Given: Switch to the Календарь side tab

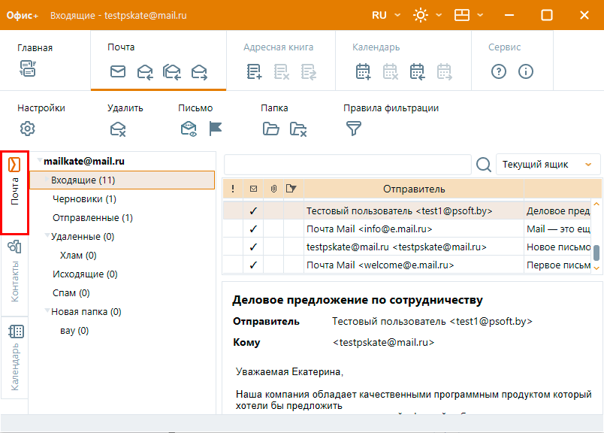Looking at the screenshot, I should click(14, 357).
